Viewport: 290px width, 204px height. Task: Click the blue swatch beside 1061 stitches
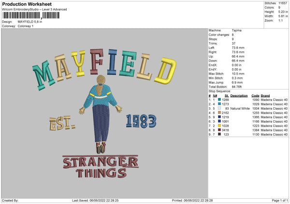(x=219, y=121)
